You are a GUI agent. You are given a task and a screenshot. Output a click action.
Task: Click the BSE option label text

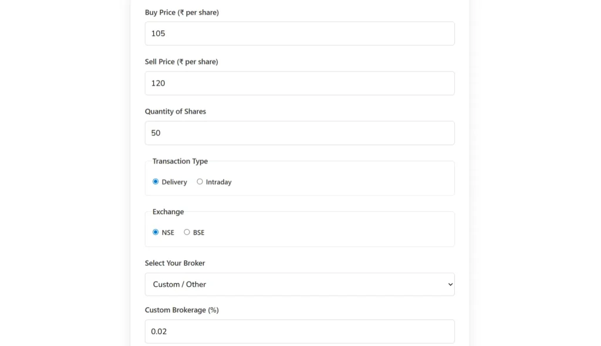[x=198, y=233]
